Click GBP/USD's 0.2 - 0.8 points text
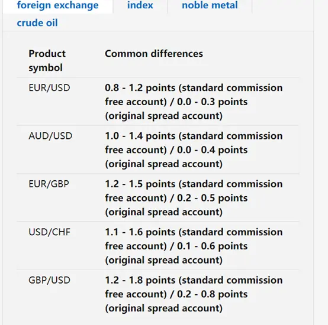 coord(212,294)
